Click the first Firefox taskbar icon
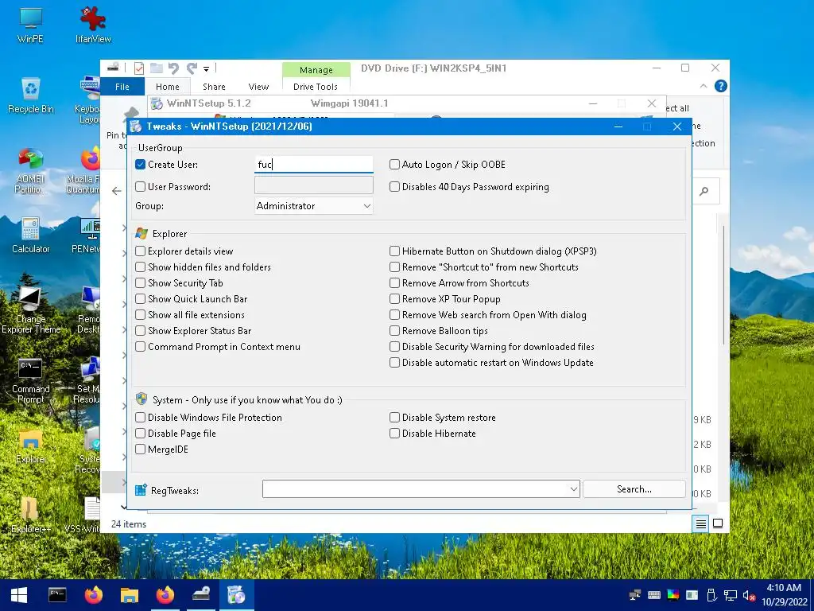Image resolution: width=814 pixels, height=611 pixels. pos(94,595)
